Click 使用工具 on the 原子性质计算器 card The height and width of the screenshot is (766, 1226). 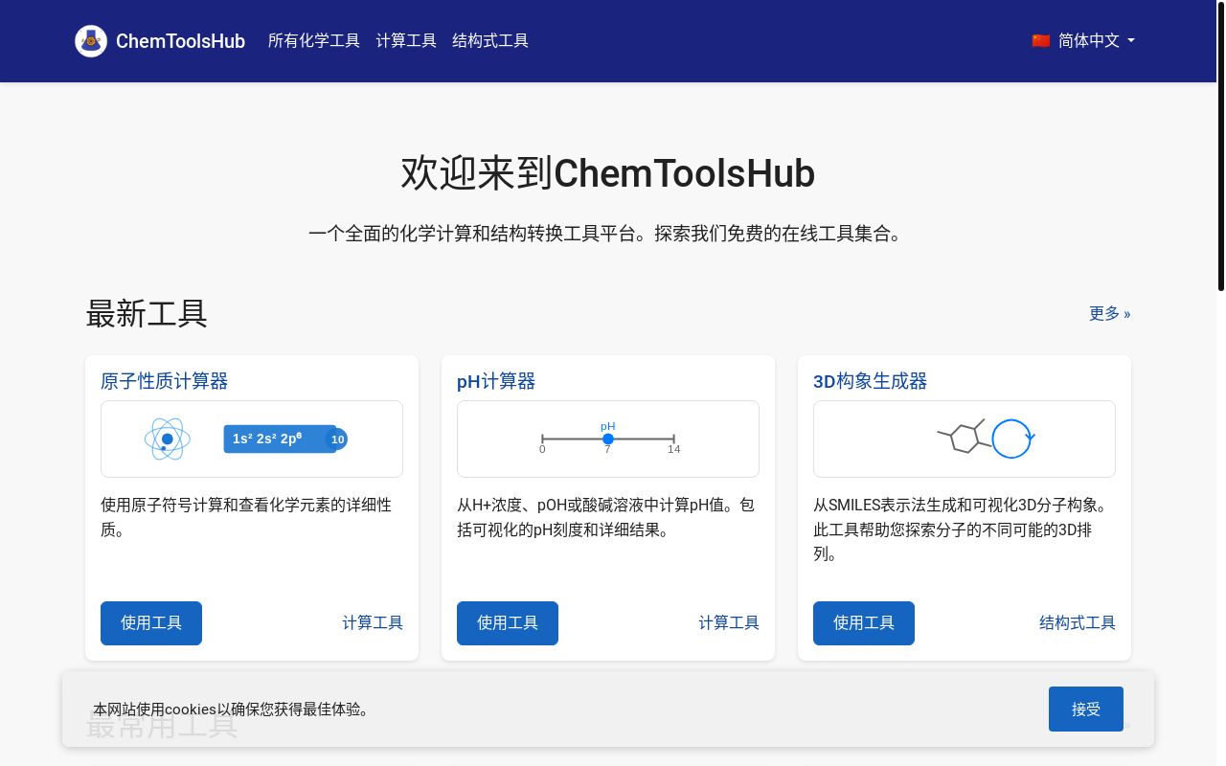[x=150, y=622]
